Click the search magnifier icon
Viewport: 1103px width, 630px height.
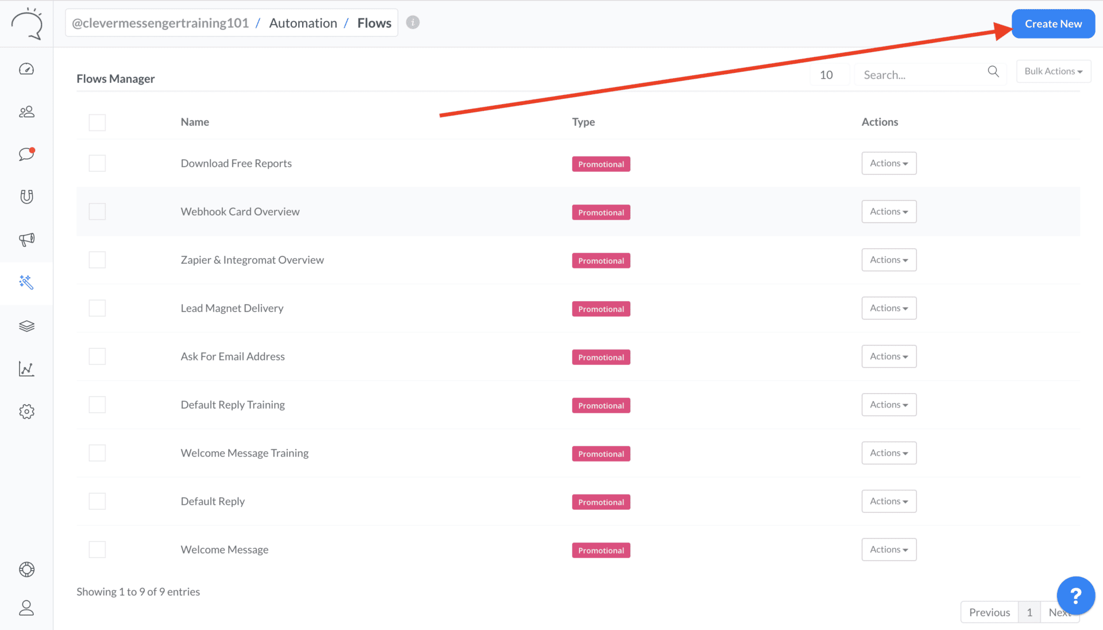click(x=993, y=71)
